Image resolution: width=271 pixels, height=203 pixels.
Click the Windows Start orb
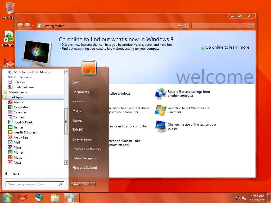pyautogui.click(x=7, y=198)
